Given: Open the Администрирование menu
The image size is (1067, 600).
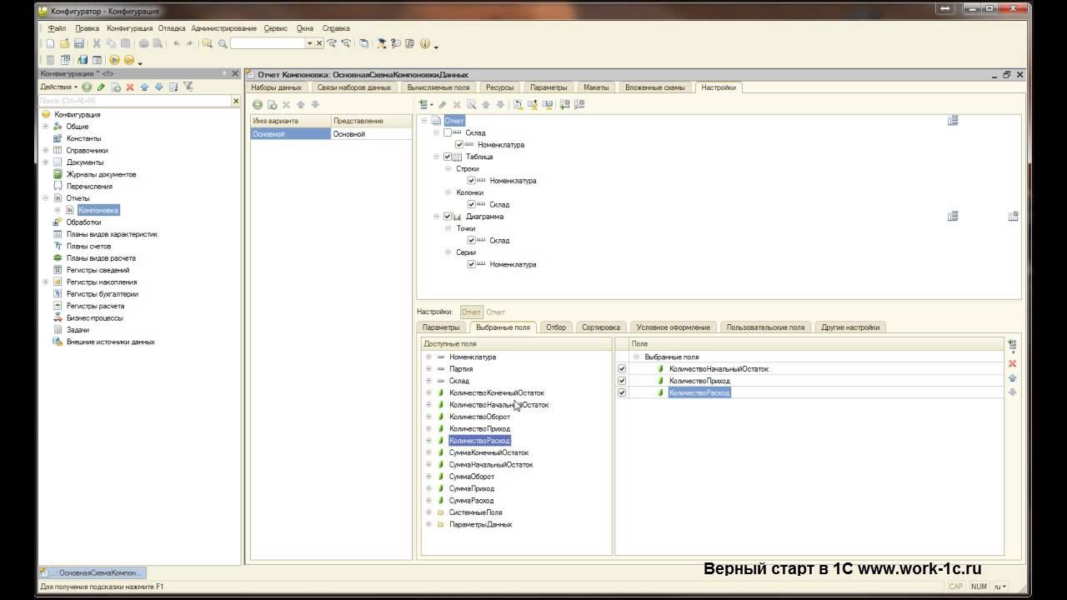Looking at the screenshot, I should point(223,28).
